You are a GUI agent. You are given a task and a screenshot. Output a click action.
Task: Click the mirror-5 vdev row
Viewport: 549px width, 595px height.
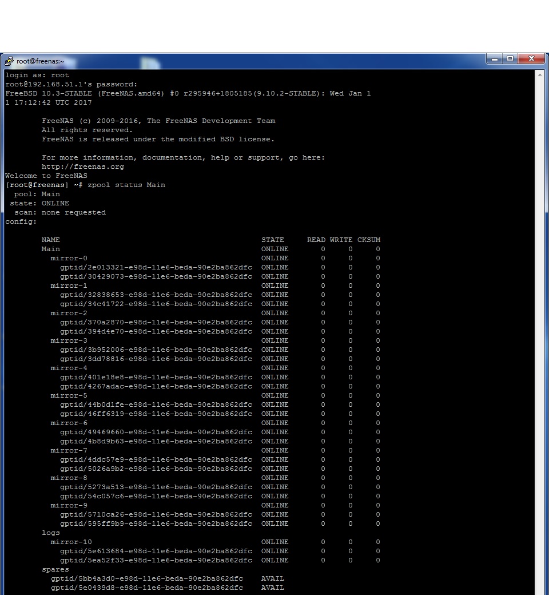coord(215,395)
